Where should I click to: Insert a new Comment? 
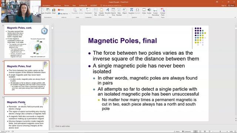point(88,11)
